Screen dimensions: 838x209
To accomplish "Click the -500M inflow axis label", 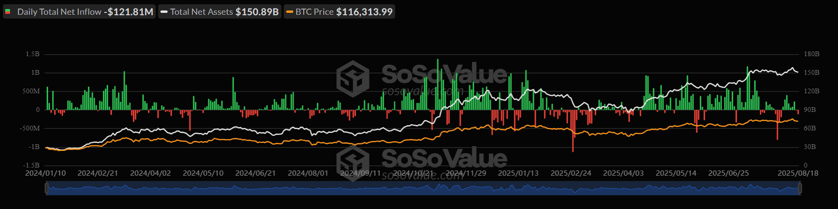I will click(30, 129).
